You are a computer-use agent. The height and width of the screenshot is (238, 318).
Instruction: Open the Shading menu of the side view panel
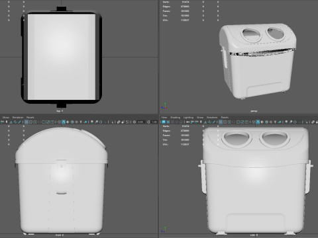click(x=176, y=117)
